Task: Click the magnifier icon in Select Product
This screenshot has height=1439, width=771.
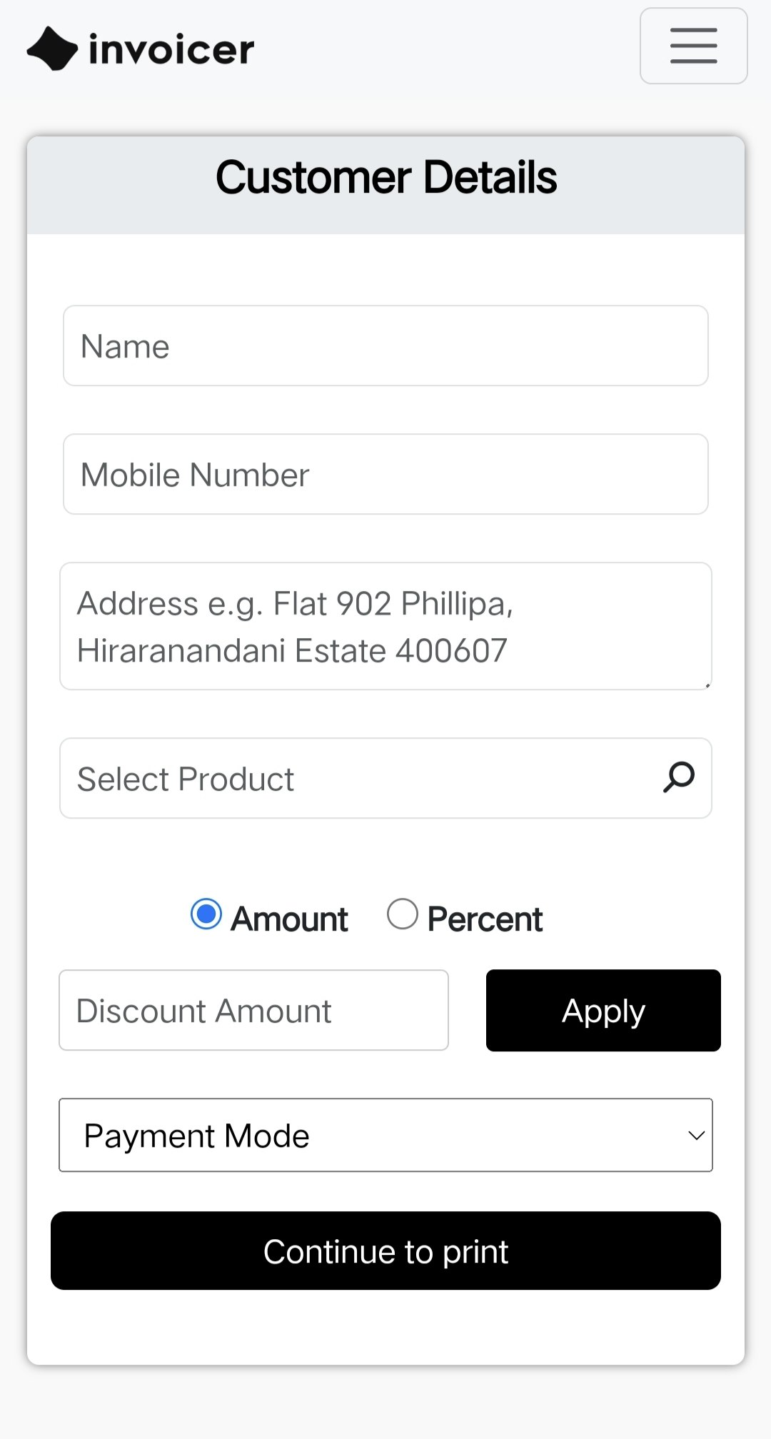Action: (x=678, y=777)
